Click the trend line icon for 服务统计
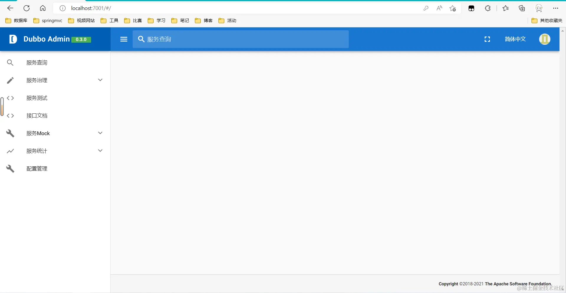 (10, 151)
